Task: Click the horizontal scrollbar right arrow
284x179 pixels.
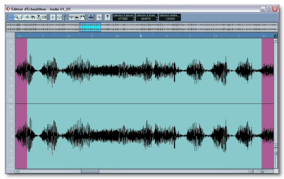Action: click(x=251, y=171)
